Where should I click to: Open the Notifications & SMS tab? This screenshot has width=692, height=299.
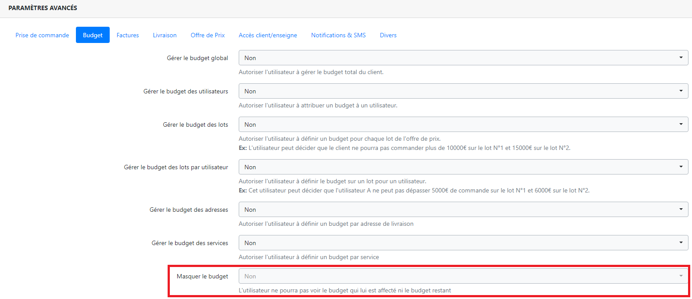tap(338, 35)
